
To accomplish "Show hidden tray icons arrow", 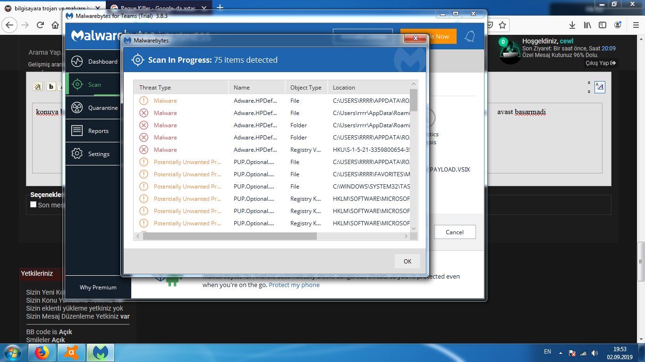I will pyautogui.click(x=560, y=353).
